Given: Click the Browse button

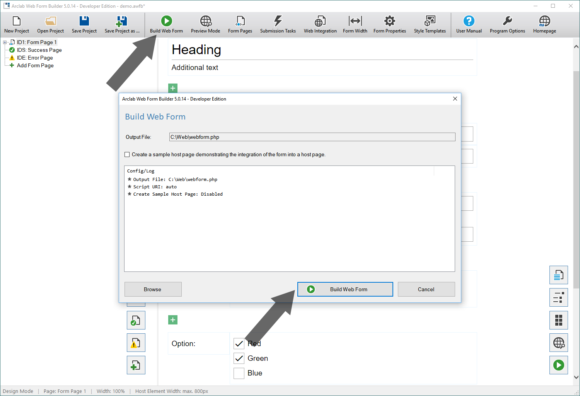Looking at the screenshot, I should pyautogui.click(x=153, y=289).
